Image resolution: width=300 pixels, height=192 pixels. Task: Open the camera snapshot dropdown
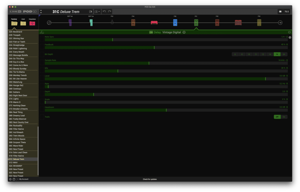pos(97,12)
